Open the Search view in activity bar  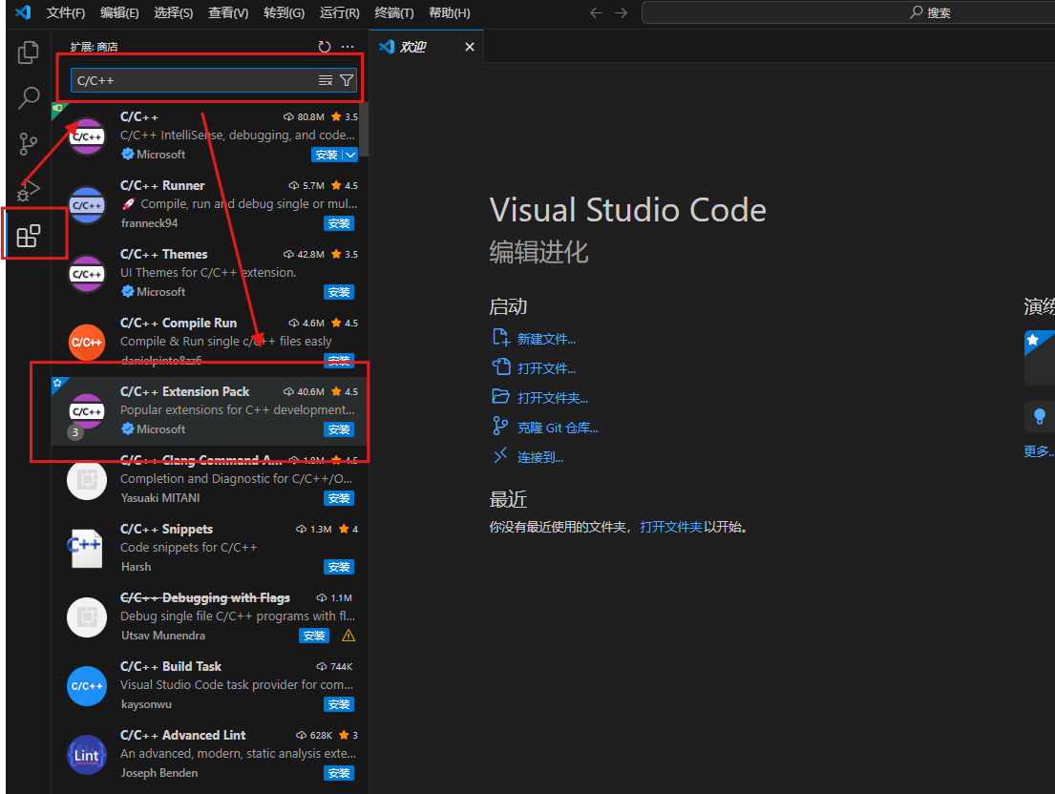point(28,98)
